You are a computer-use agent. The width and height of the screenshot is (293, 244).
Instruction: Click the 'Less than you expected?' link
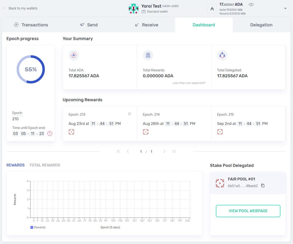tap(189, 83)
